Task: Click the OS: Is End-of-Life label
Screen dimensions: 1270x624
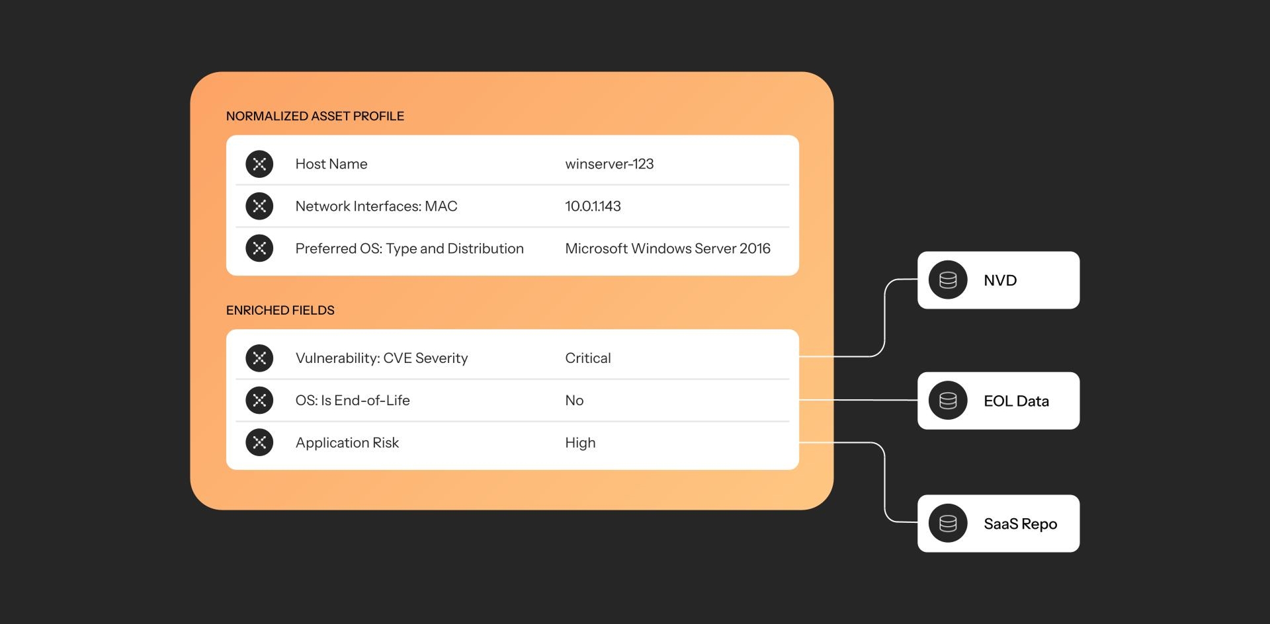Action: [x=353, y=401]
